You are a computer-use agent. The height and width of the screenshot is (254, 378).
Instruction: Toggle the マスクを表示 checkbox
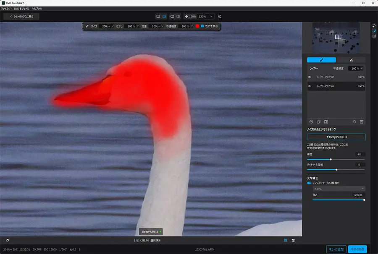(202, 26)
